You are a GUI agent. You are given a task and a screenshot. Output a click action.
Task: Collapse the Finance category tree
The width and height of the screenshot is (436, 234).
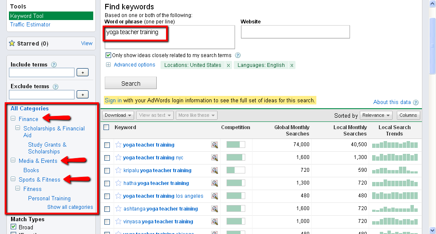coord(13,119)
